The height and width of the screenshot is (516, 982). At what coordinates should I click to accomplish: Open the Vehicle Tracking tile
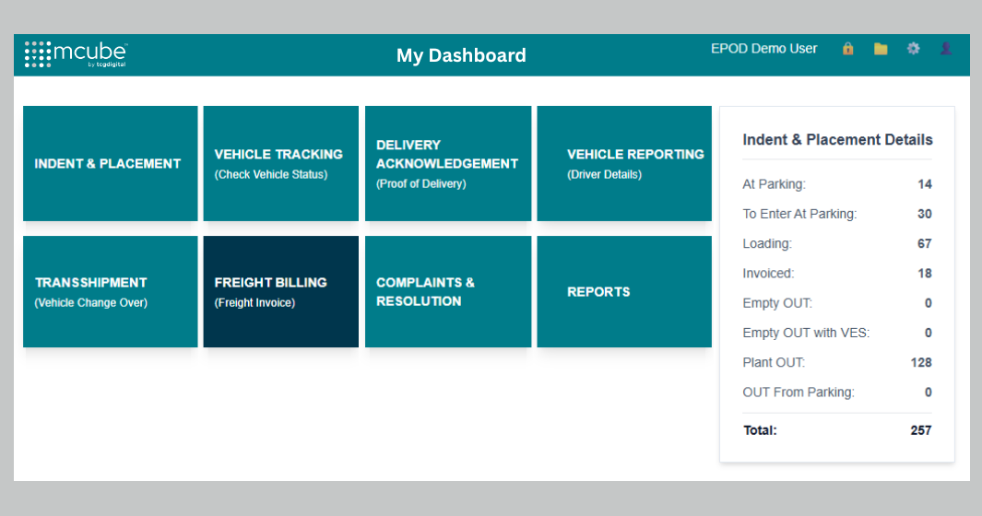point(280,163)
